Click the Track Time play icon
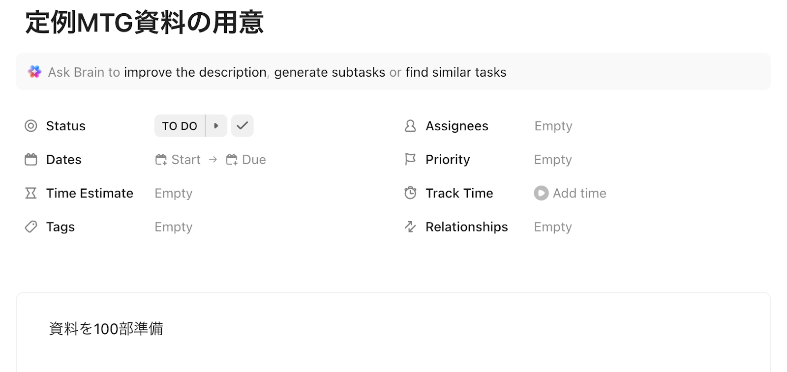The height and width of the screenshot is (372, 787). (x=541, y=193)
